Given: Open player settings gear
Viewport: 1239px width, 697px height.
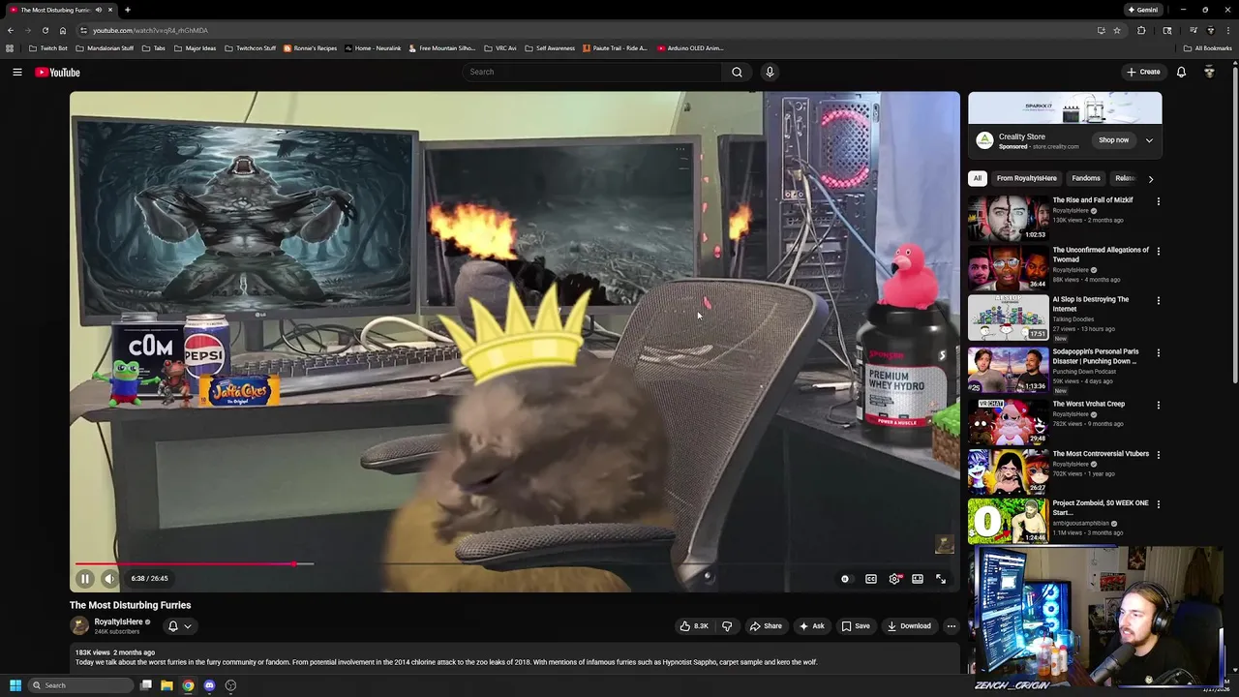Looking at the screenshot, I should [x=894, y=579].
